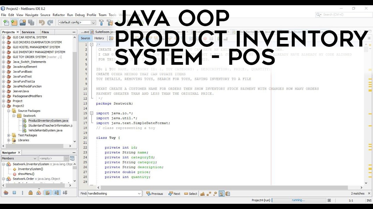Viewport: 373px width, 209px height.
Task: Click the running progress bar
Action: tap(299, 200)
